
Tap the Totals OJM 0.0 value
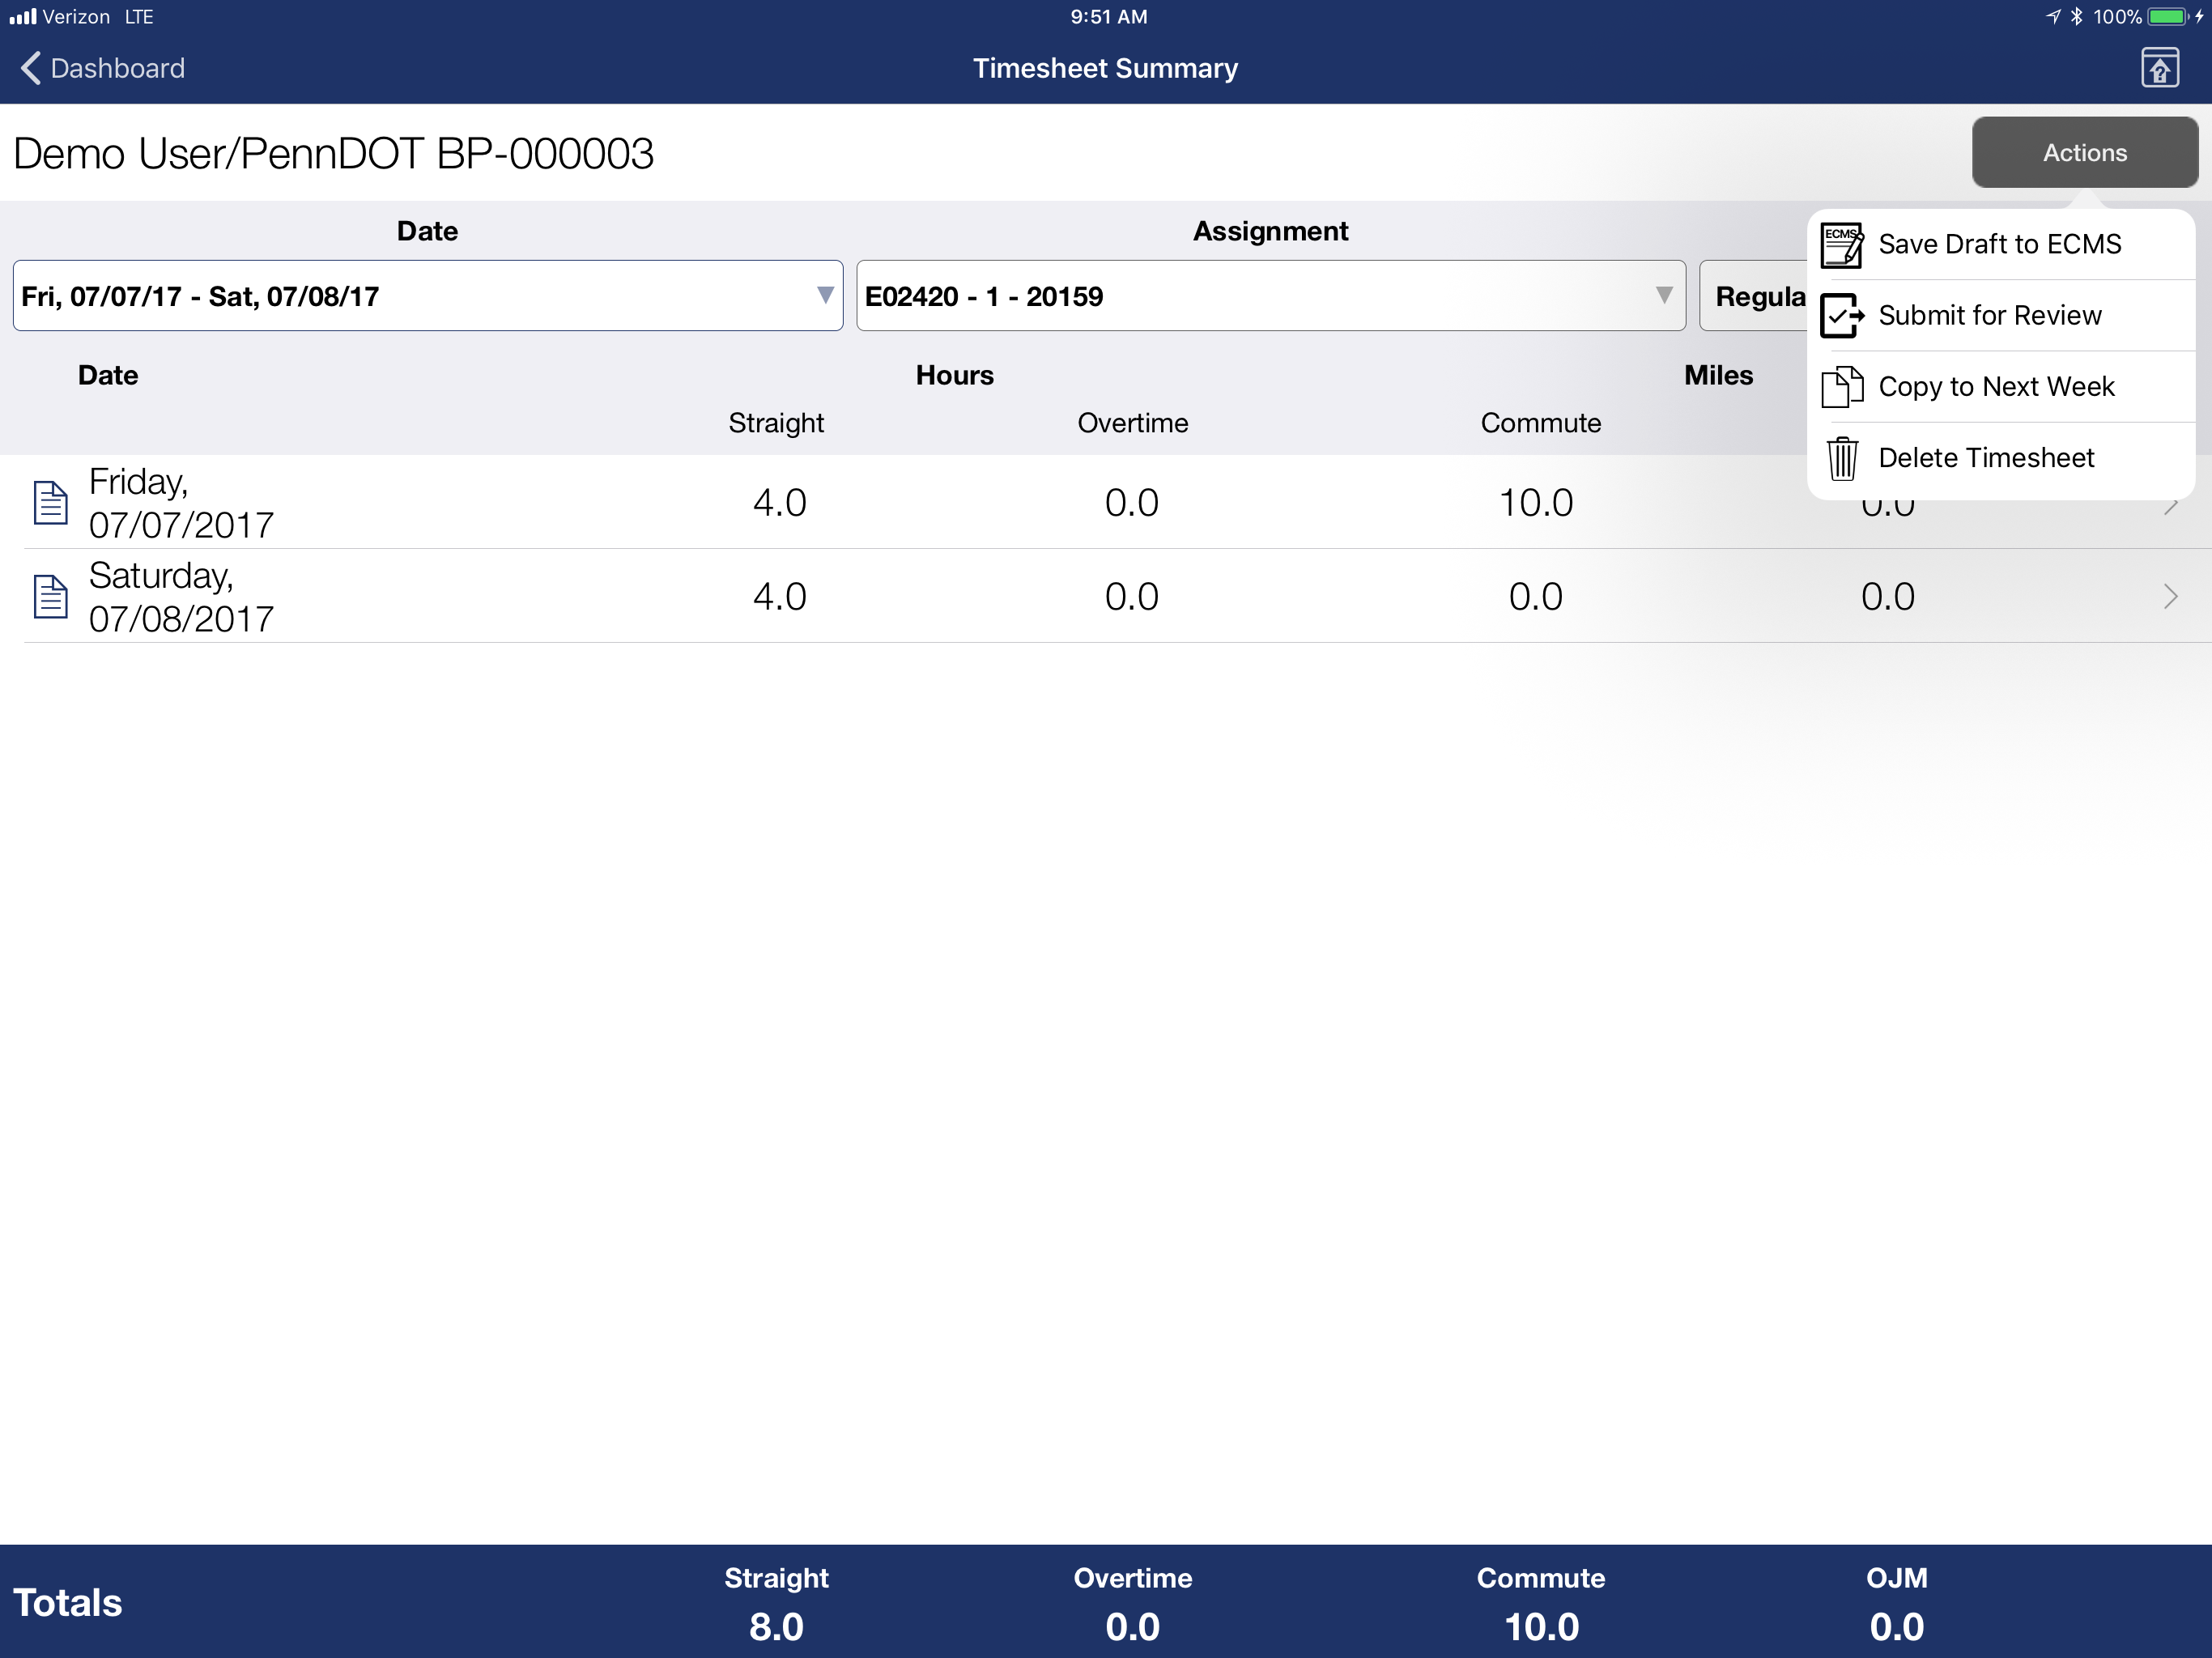tap(1897, 1627)
